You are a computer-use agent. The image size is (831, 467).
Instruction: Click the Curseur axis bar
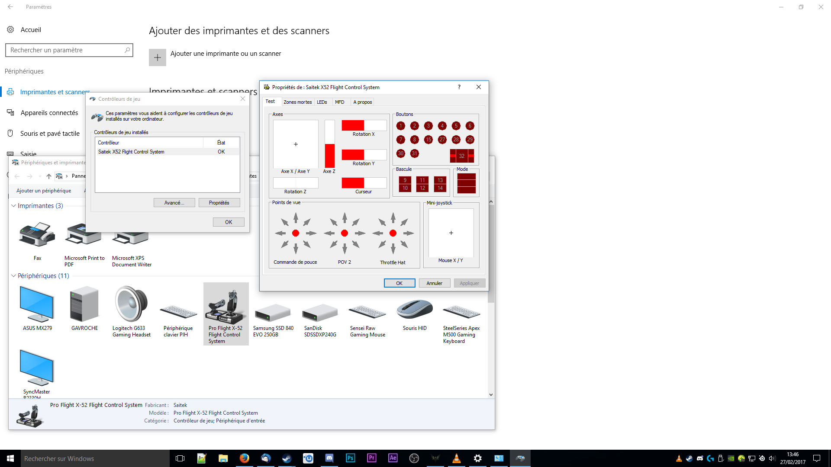(364, 183)
